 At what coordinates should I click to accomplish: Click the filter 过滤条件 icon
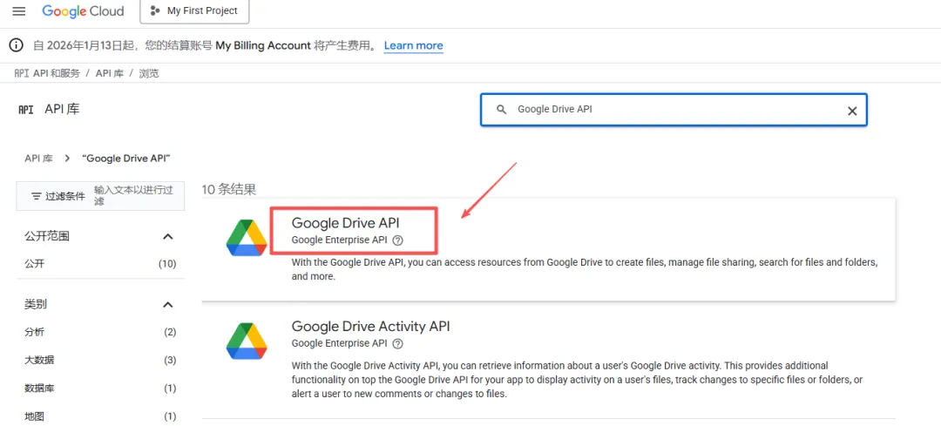pyautogui.click(x=37, y=196)
